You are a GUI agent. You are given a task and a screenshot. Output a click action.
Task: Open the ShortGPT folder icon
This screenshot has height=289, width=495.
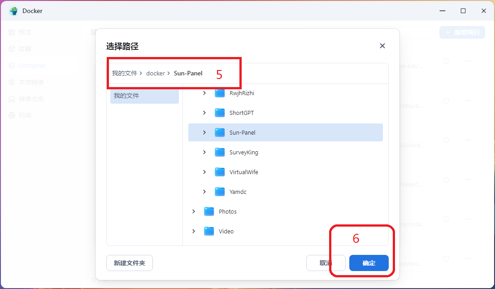[x=220, y=113]
